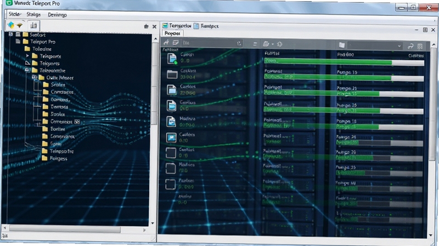The height and width of the screenshot is (246, 439).
Task: Click the equals-shaped list icon in the toolbar
Action: click(255, 44)
